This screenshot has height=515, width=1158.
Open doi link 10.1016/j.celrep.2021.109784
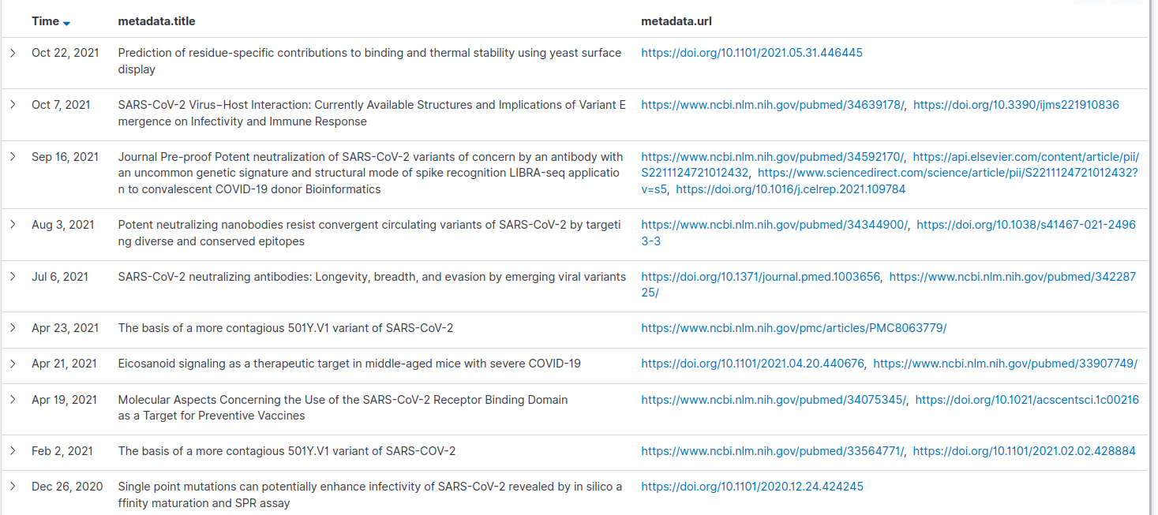[x=791, y=189]
